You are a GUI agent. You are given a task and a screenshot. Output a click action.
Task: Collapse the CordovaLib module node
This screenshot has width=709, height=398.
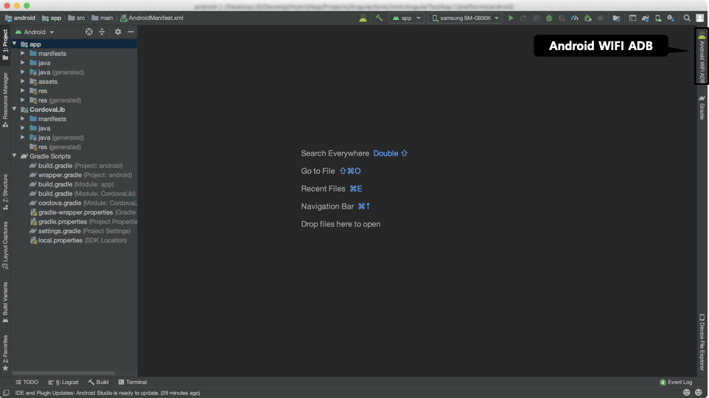click(15, 109)
